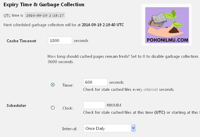Click the Interval label text

tap(70, 129)
